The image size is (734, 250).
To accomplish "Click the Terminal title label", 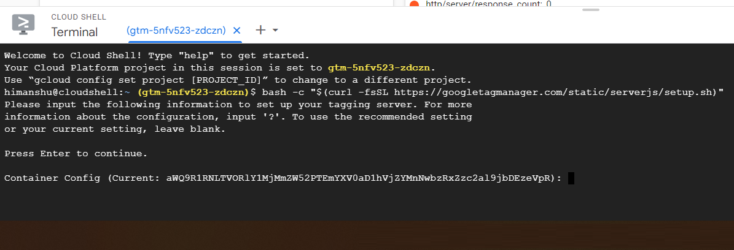I will pyautogui.click(x=74, y=32).
